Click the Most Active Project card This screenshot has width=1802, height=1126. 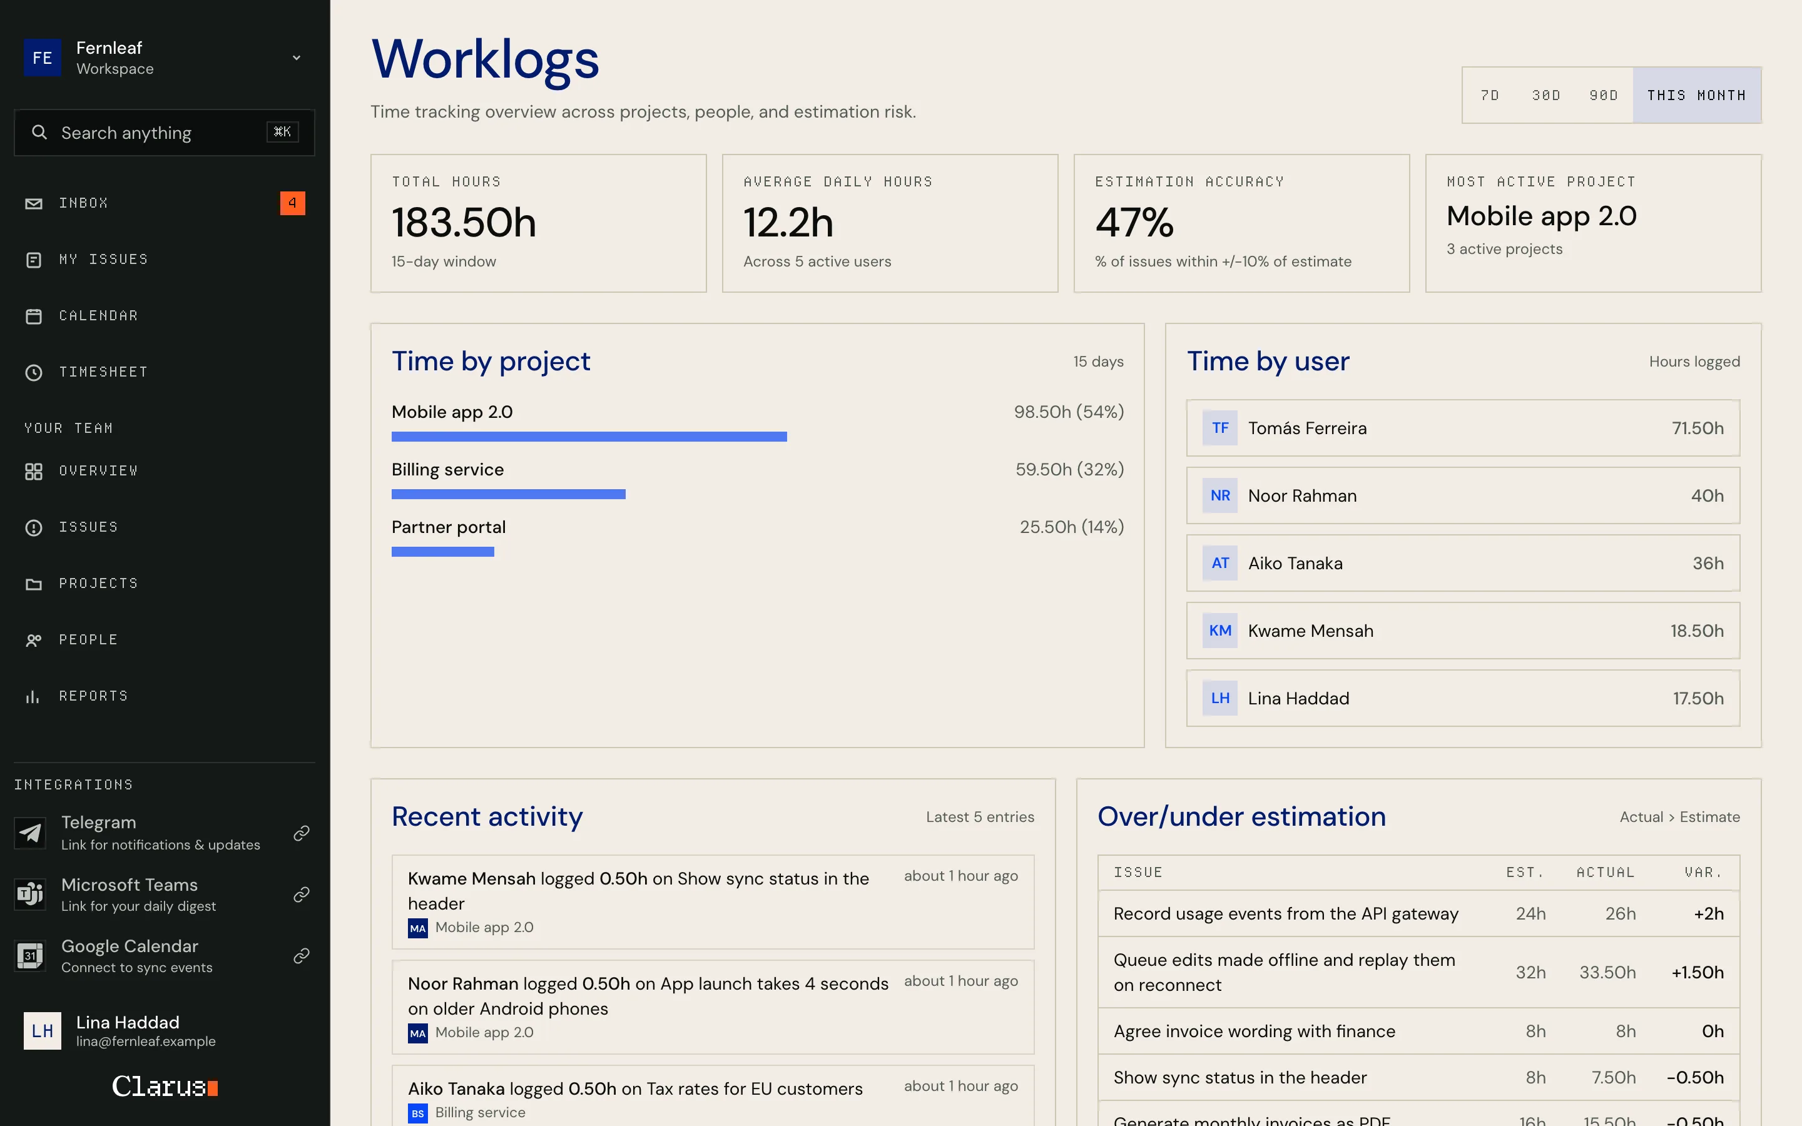[x=1593, y=223]
